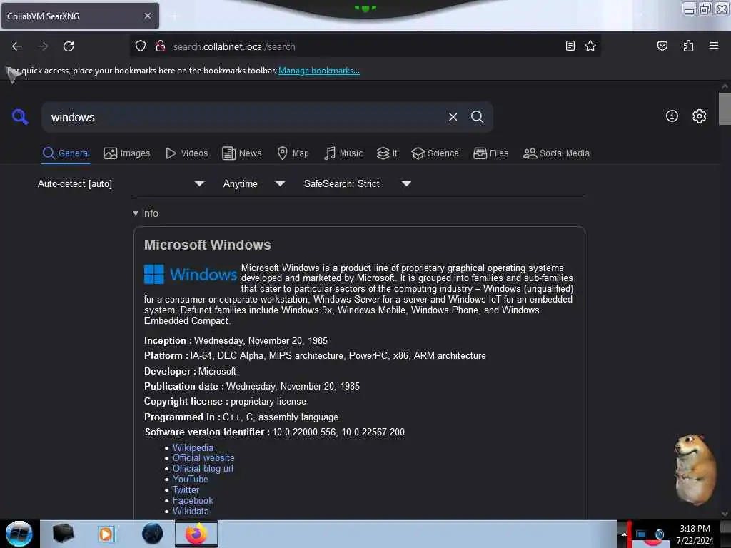Open the Auto-detect language dropdown

coord(121,183)
